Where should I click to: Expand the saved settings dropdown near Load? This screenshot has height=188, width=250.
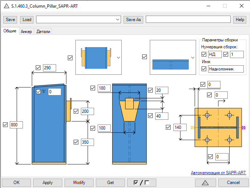click(117, 20)
